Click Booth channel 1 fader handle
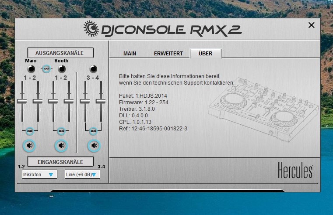The width and height of the screenshot is (333, 215). click(53, 101)
